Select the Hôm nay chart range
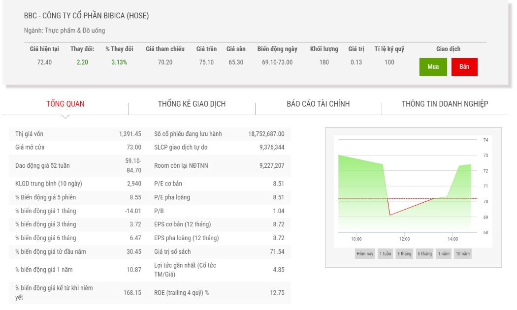 (365, 254)
